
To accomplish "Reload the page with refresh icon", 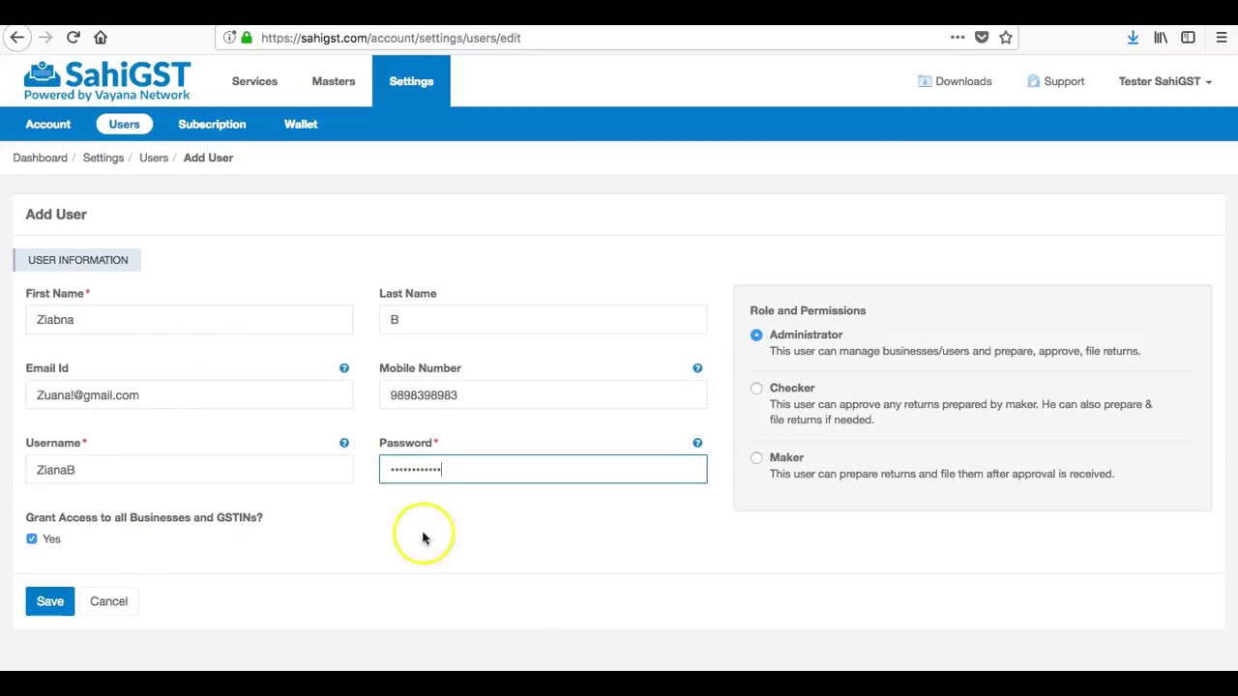I will (73, 38).
